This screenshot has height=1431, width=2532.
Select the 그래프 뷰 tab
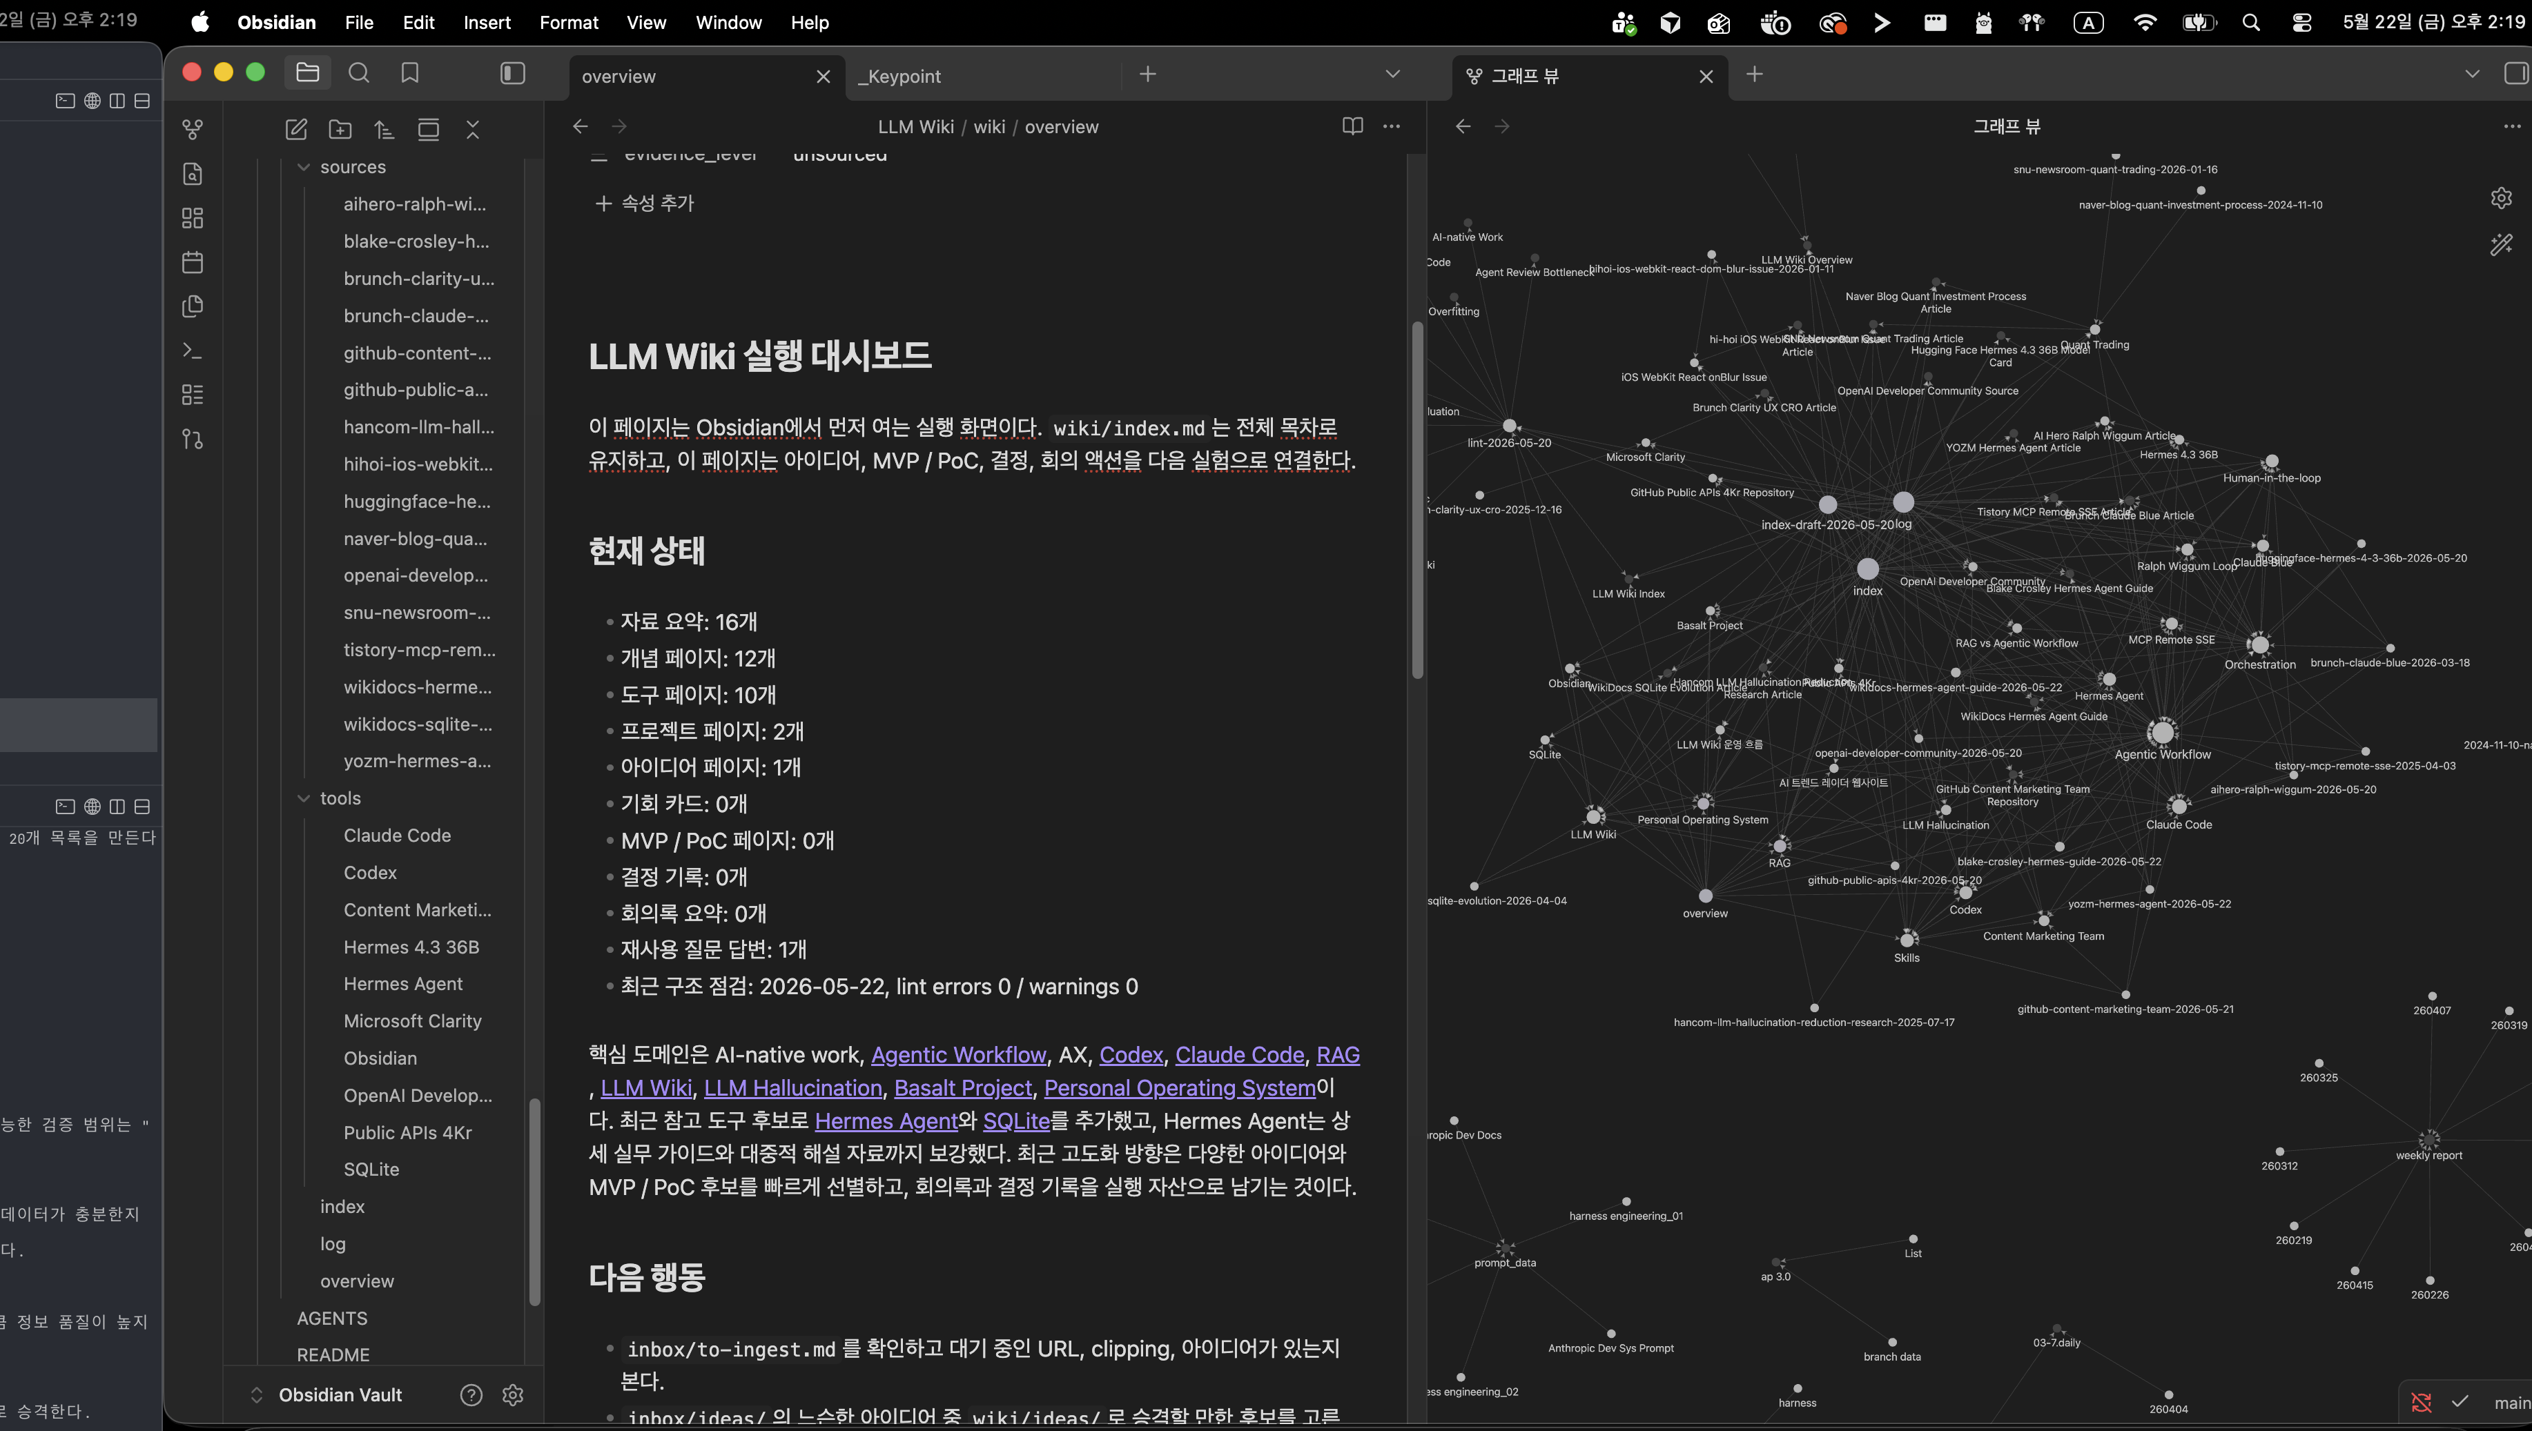tap(1524, 76)
